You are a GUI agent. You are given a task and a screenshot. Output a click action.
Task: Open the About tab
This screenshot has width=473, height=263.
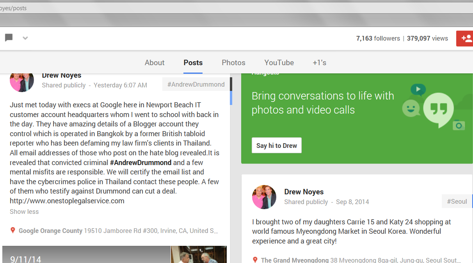[155, 62]
